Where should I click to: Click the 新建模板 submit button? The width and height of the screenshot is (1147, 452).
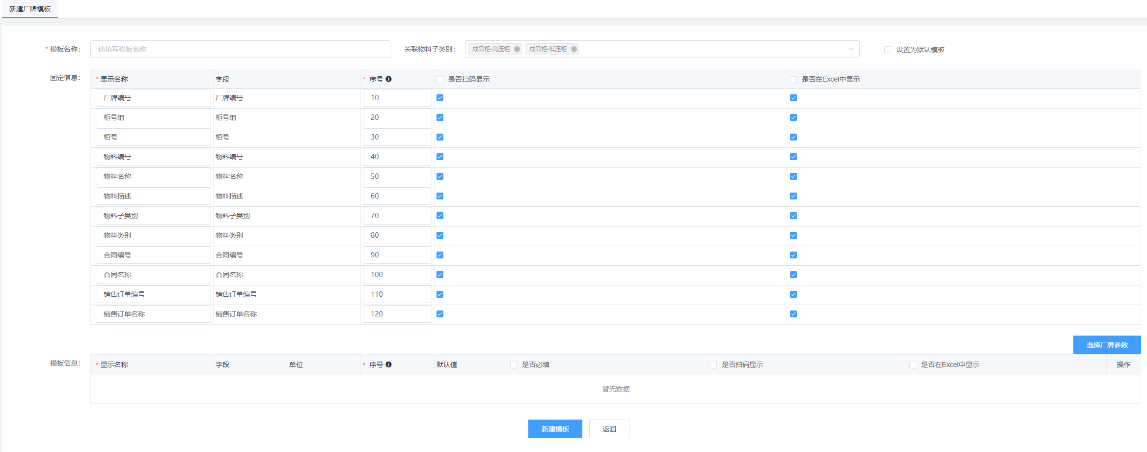[x=555, y=429]
